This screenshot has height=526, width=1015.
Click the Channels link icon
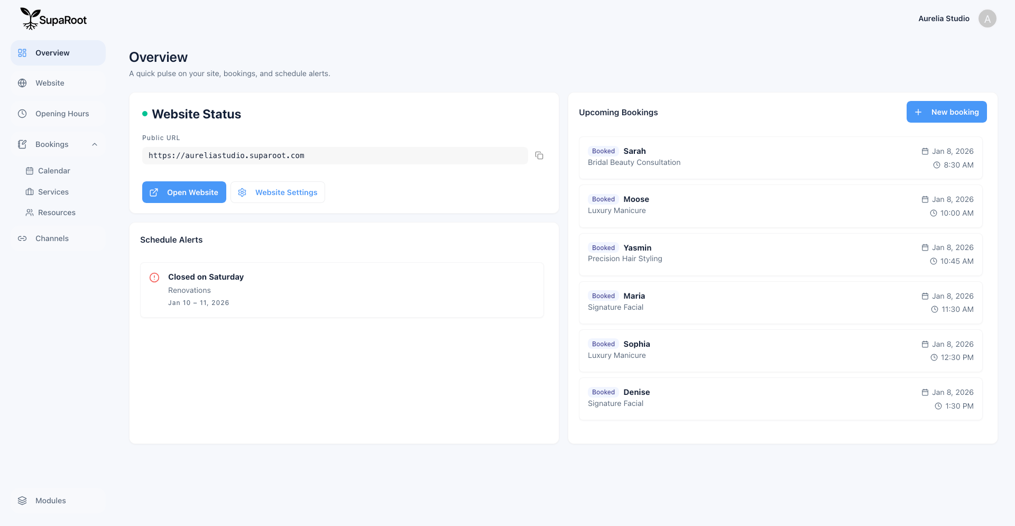point(23,238)
